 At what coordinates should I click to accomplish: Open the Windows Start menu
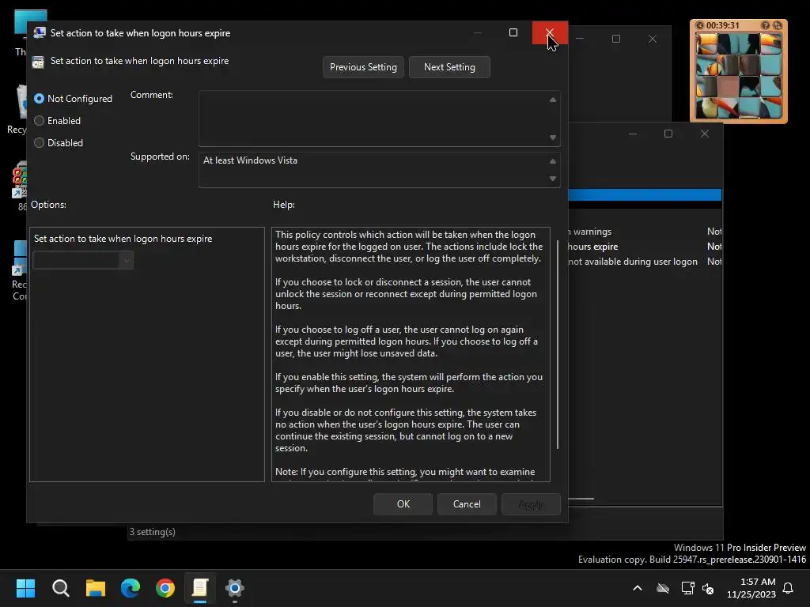[25, 588]
